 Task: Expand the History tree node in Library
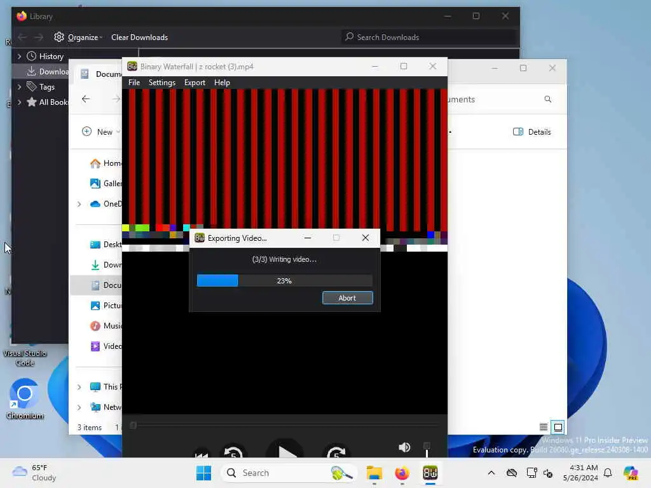tap(19, 57)
